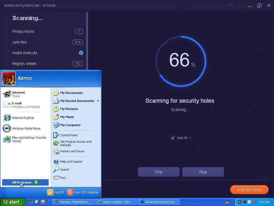Viewport: 274px width, 206px height.
Task: Select Registry entries scan item
Action: [x=48, y=64]
